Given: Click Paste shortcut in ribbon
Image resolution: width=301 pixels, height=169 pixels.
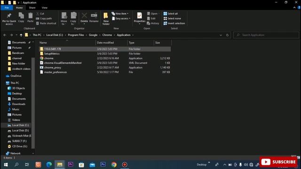Looking at the screenshot, I should (x=46, y=23).
